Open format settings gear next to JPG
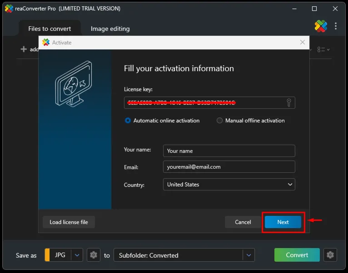The width and height of the screenshot is (348, 273). 94,255
